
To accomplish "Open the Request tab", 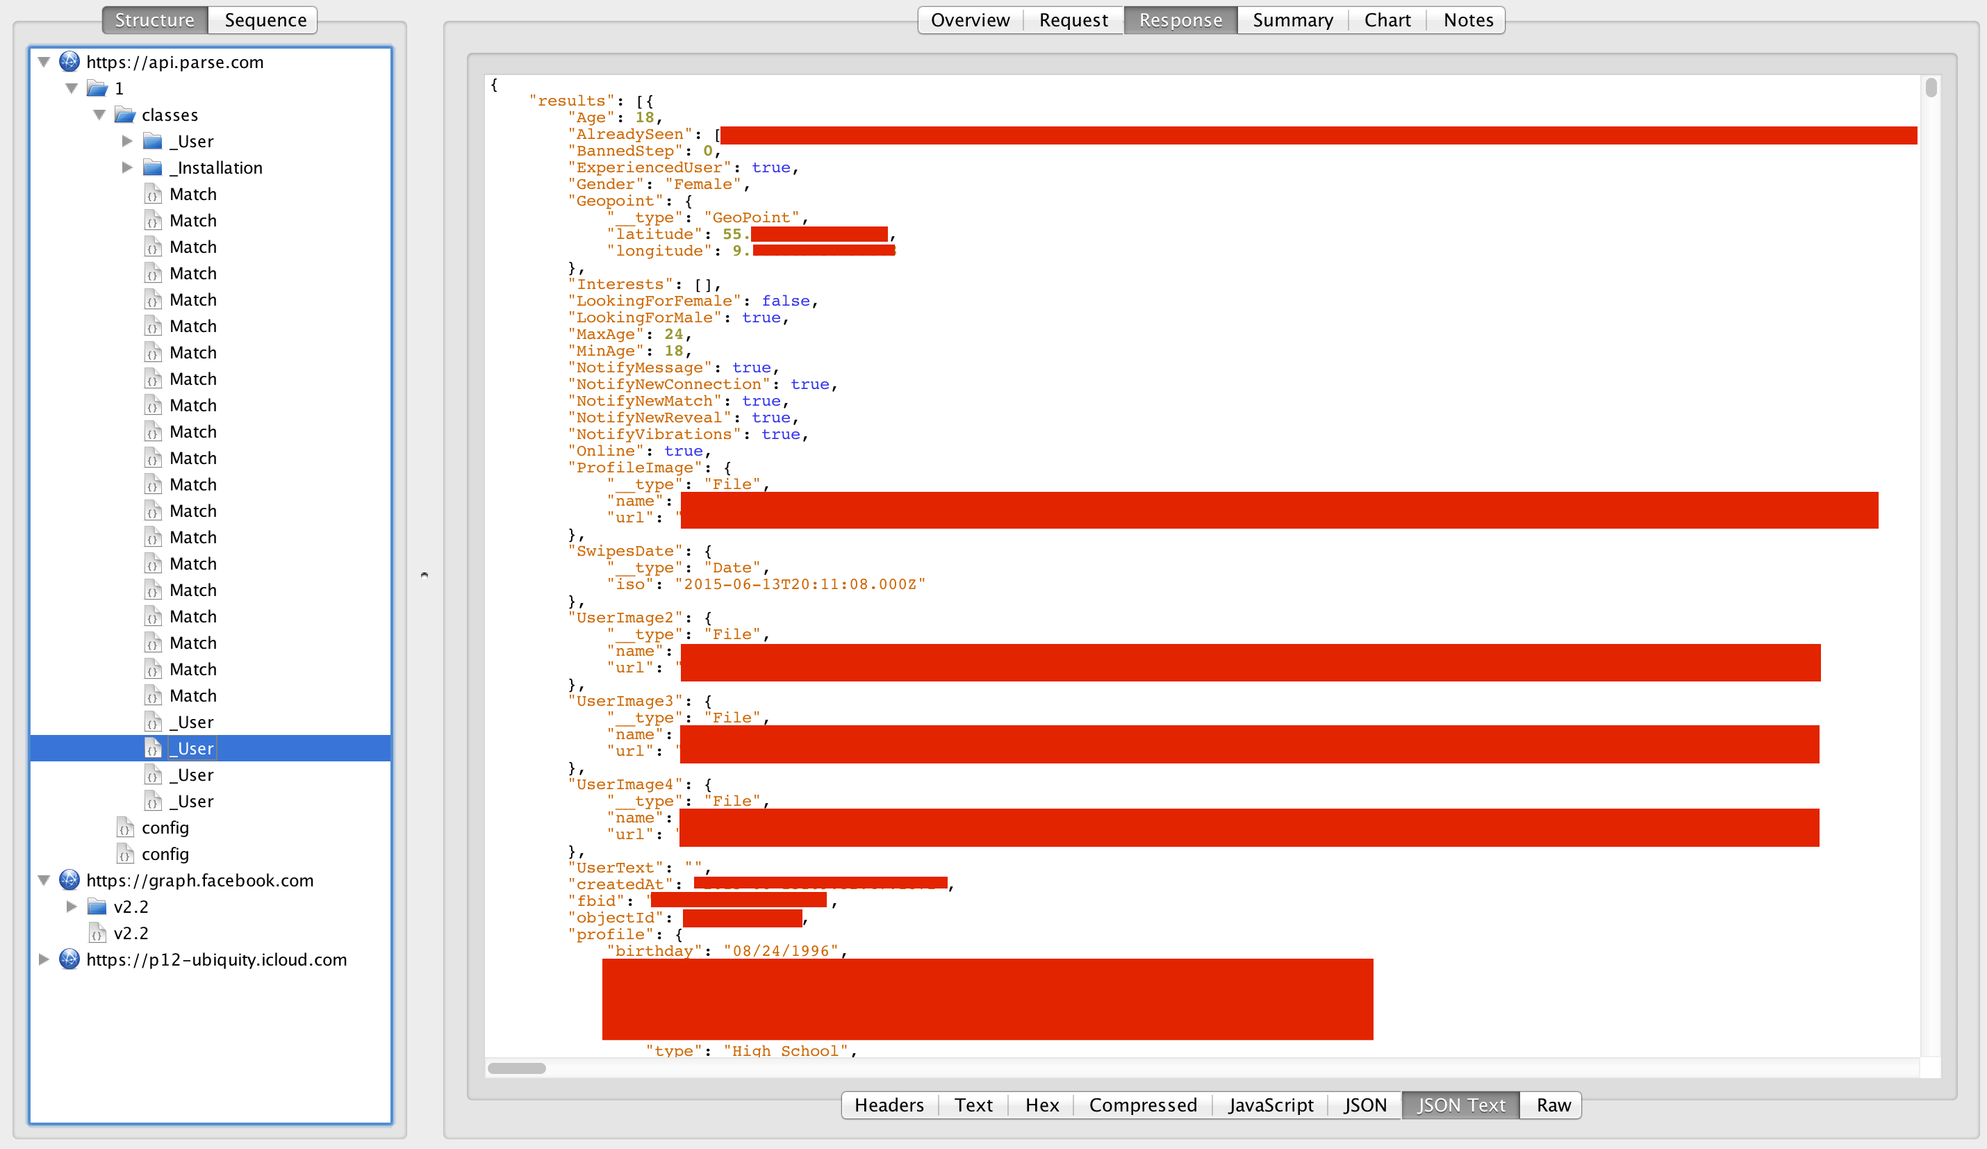I will pyautogui.click(x=1072, y=19).
